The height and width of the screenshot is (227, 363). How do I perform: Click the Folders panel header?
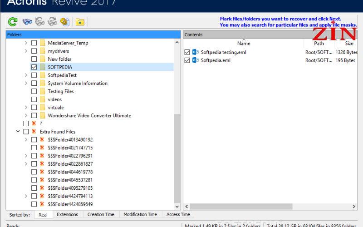[x=93, y=35]
